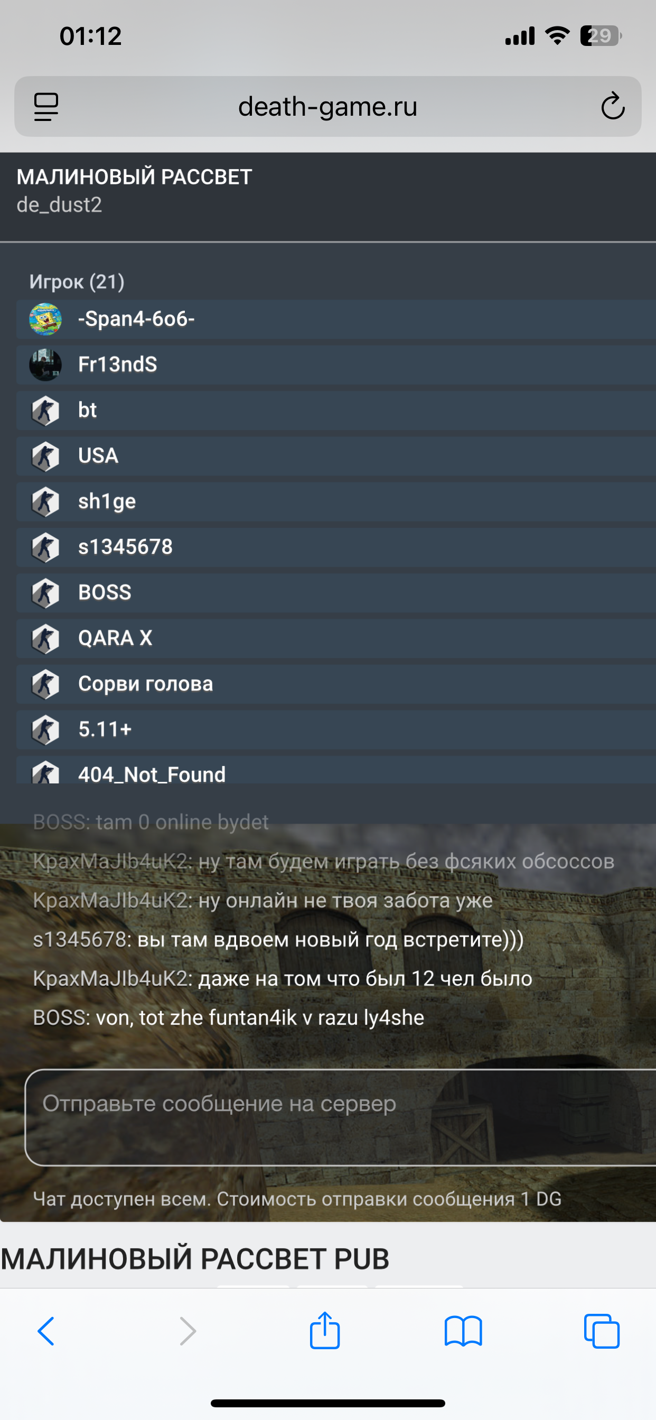Tap the Safari page reload icon
Screen dimensions: 656x1420
pyautogui.click(x=613, y=106)
